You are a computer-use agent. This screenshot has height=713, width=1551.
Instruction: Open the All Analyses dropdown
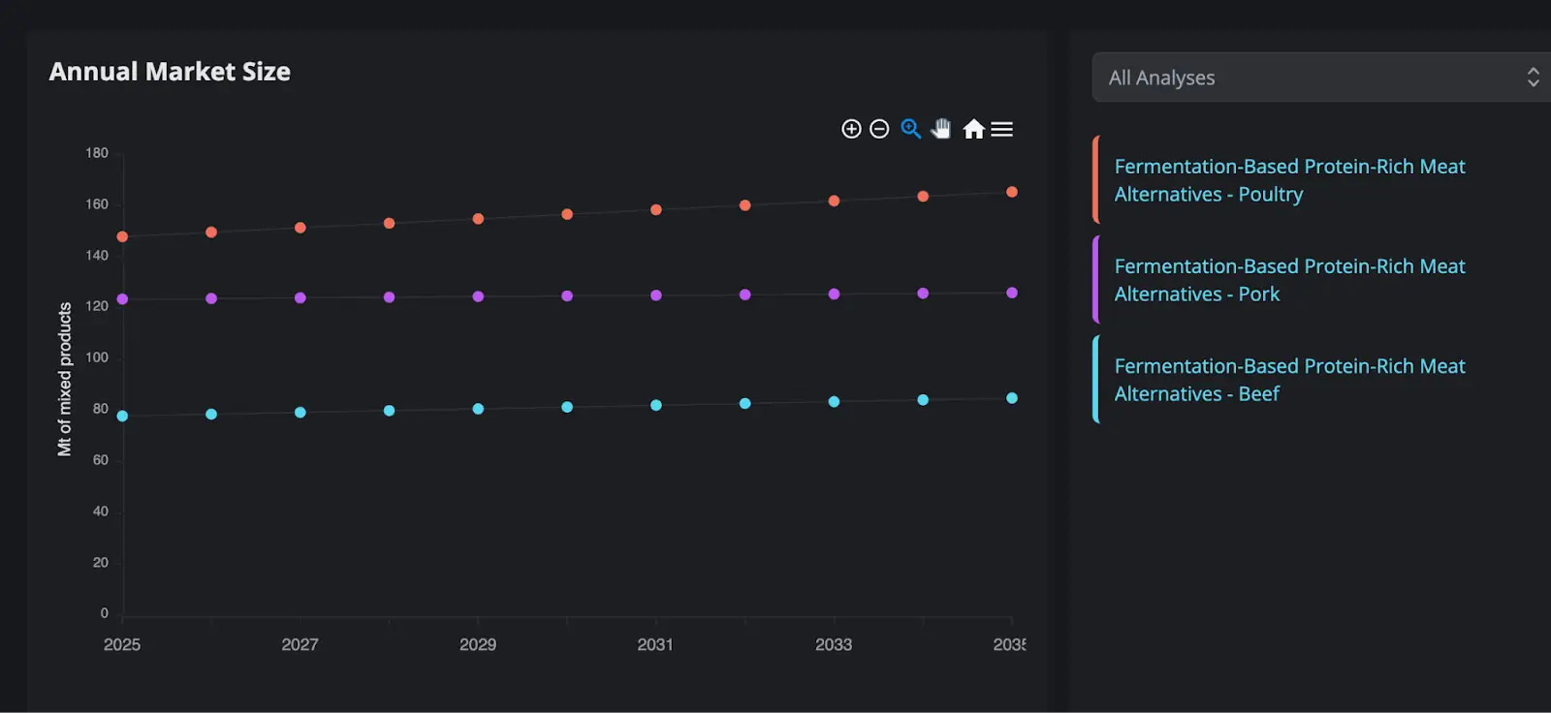pyautogui.click(x=1320, y=77)
